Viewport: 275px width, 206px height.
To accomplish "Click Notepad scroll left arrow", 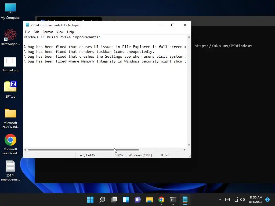I will (x=25, y=150).
